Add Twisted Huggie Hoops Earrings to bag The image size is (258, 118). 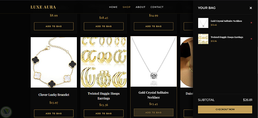click(x=103, y=113)
